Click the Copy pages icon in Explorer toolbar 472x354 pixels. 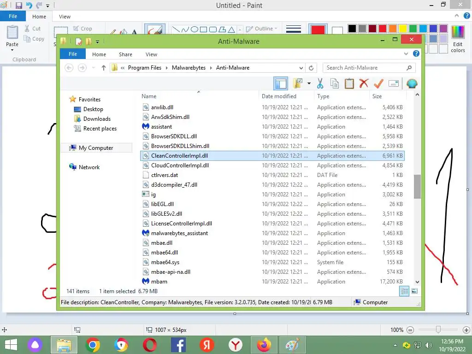click(335, 84)
